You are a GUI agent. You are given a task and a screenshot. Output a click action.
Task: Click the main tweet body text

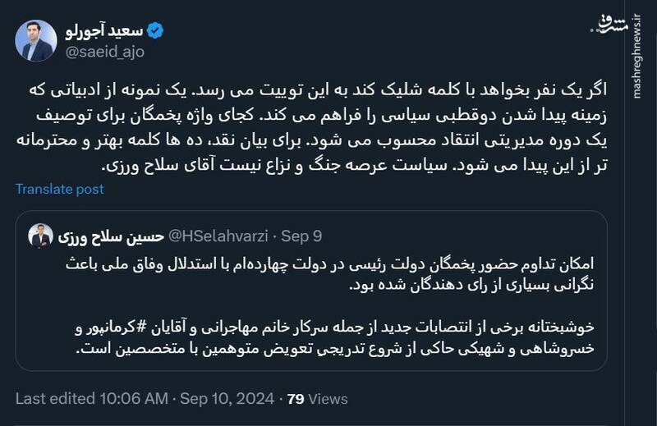[x=328, y=125]
